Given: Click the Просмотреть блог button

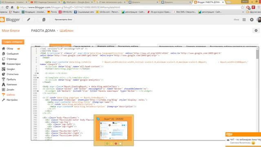Looking at the screenshot, I should point(64,20).
